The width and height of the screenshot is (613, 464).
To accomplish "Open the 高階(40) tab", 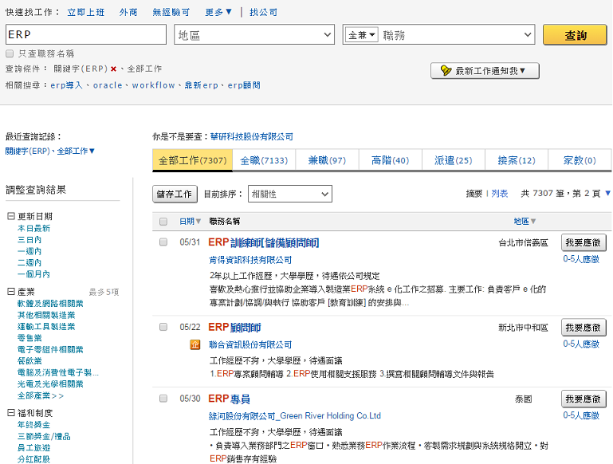I will pyautogui.click(x=390, y=160).
